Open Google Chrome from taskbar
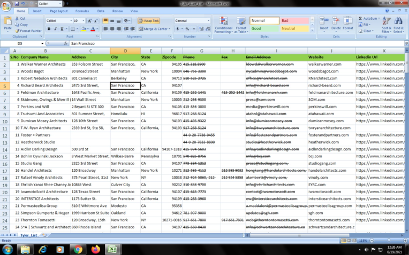The width and height of the screenshot is (409, 255). [x=78, y=250]
